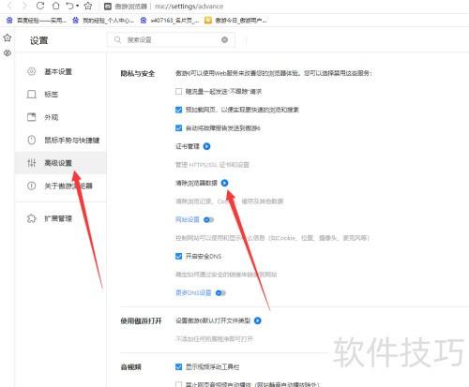This screenshot has width=469, height=387.
Task: Toggle the switch next to 网站设置
Action: click(208, 220)
